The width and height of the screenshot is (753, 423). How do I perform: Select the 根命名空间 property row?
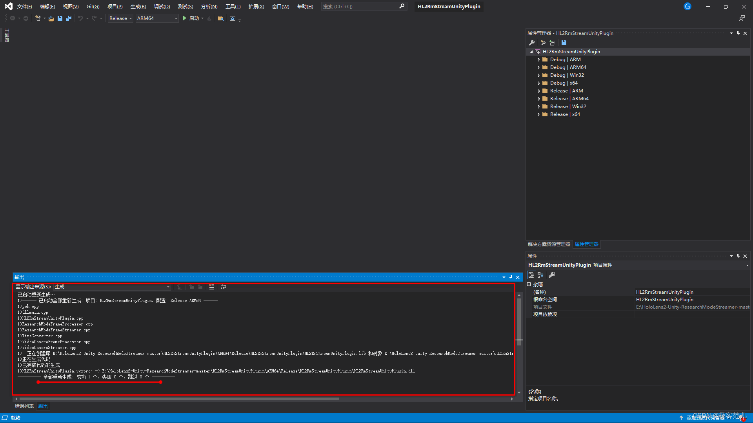(x=638, y=300)
